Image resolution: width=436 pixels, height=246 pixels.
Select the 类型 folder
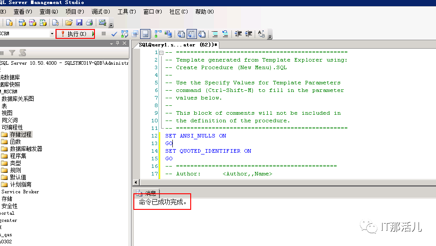pyautogui.click(x=15, y=163)
